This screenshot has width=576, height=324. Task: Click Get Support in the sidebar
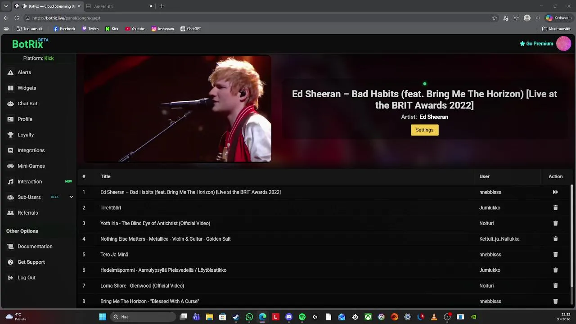[31, 262]
